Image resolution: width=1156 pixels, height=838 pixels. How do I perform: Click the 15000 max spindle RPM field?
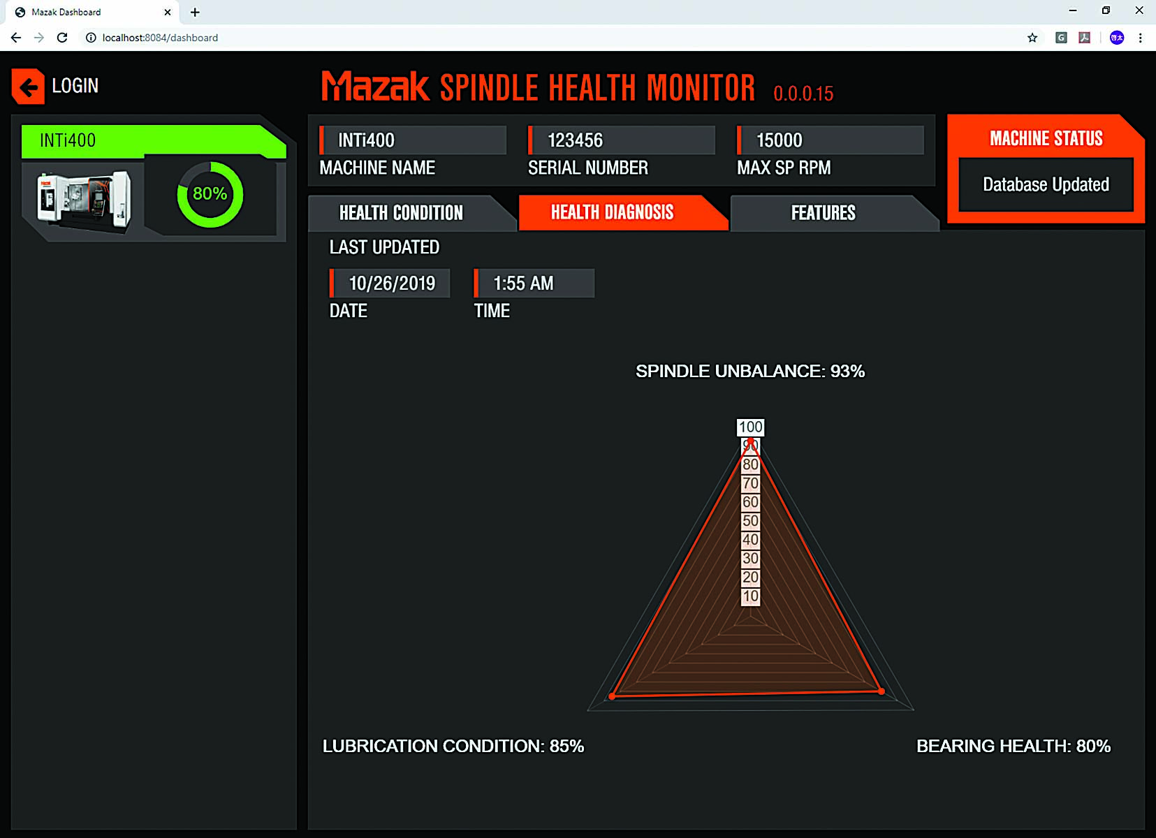coord(830,140)
